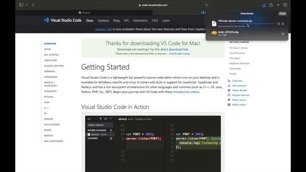This screenshot has height=172, width=306.
Task: Click the YouTube Watch videos icon
Action: pyautogui.click(x=229, y=105)
